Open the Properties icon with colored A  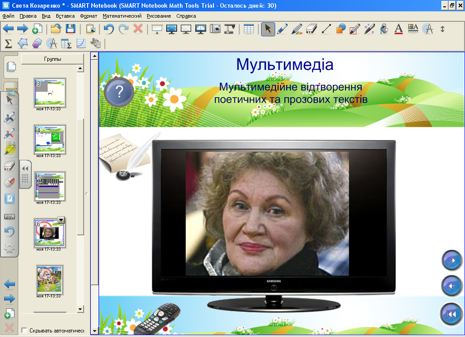pos(413,29)
